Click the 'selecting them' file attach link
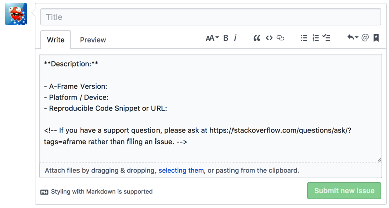The image size is (389, 208). pyautogui.click(x=181, y=170)
